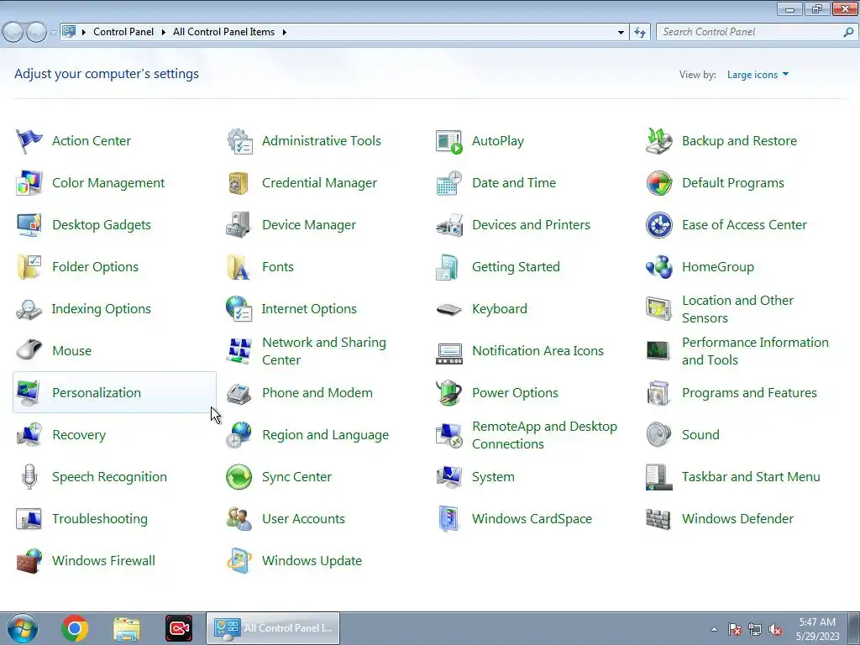Open Programs and Features
Viewport: 860px width, 645px height.
[x=749, y=393]
